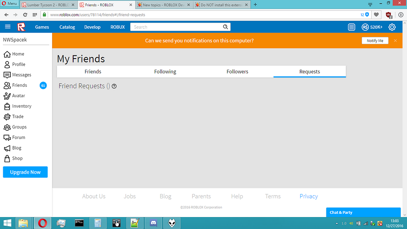Click the browser back arrow
Viewport: 407px width, 229px height.
point(6,15)
